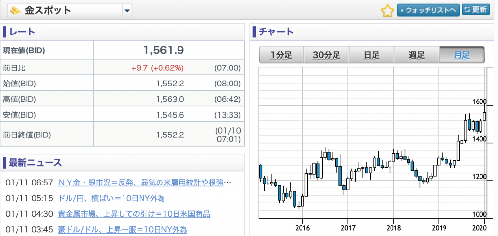Click the チャート section header
Screen dimensions: 498x236
tap(276, 32)
